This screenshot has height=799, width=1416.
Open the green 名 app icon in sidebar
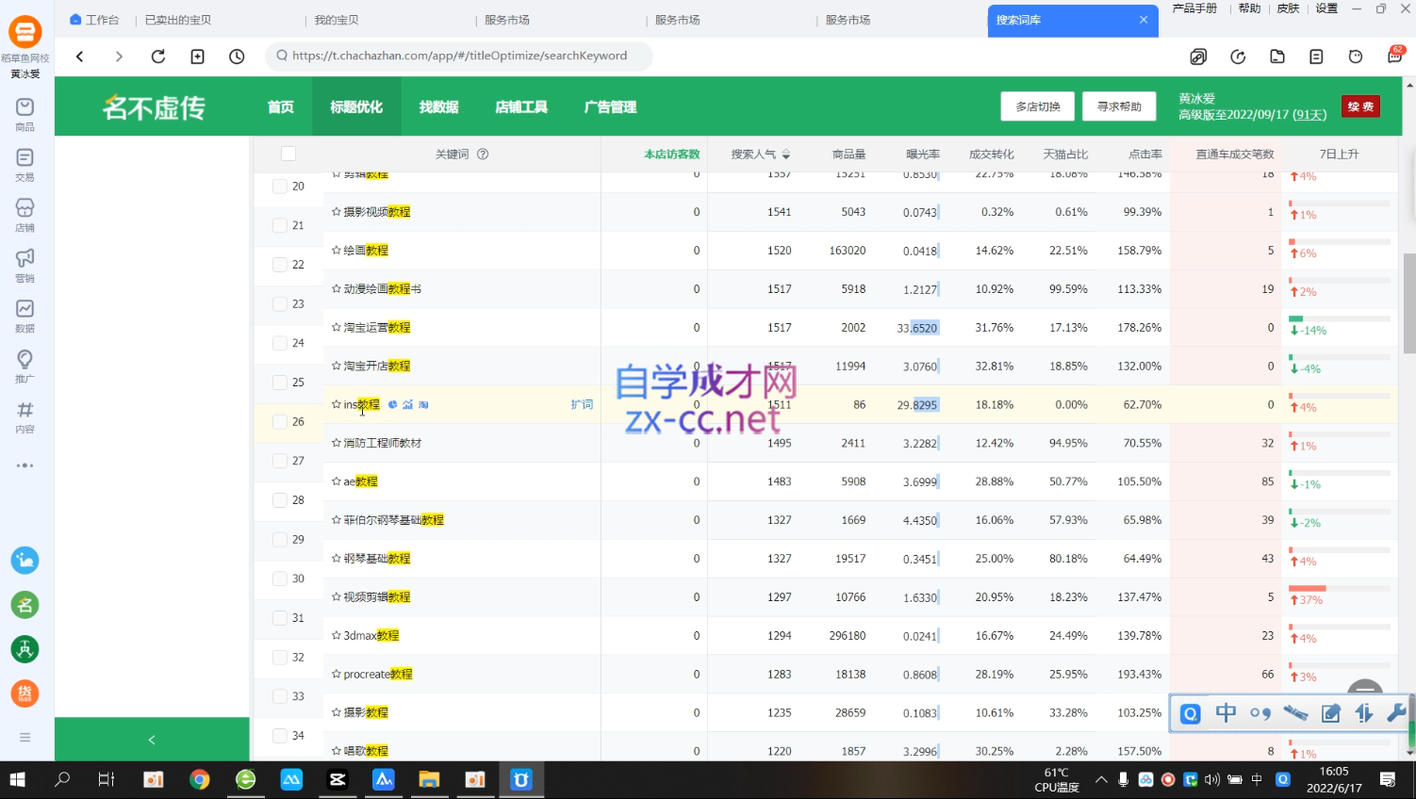point(25,605)
